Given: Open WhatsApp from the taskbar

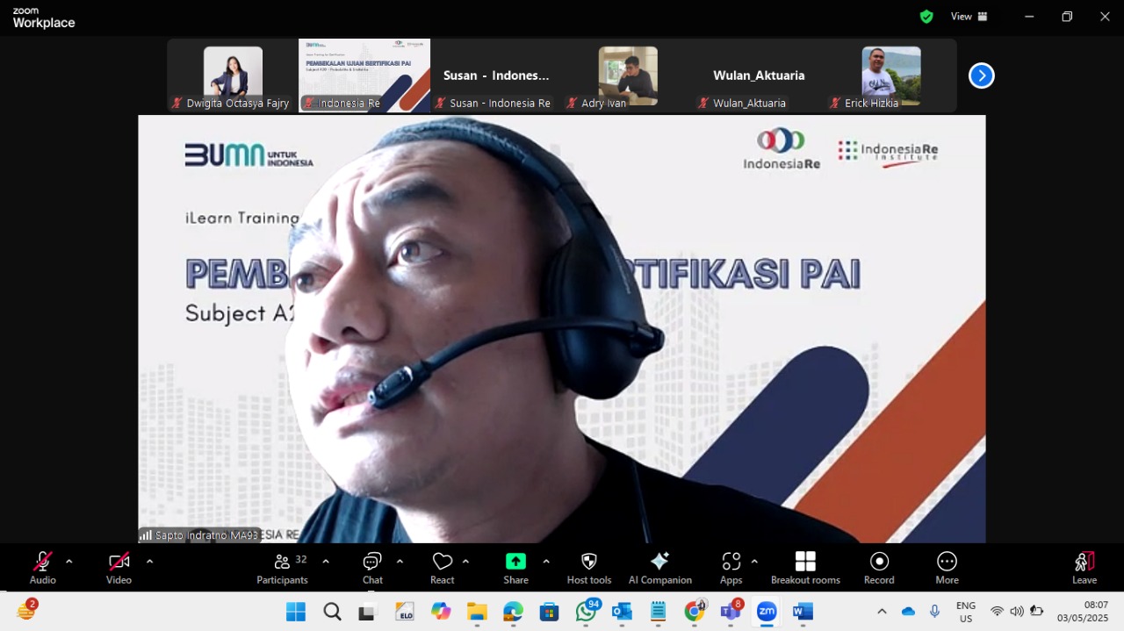Looking at the screenshot, I should tap(587, 611).
